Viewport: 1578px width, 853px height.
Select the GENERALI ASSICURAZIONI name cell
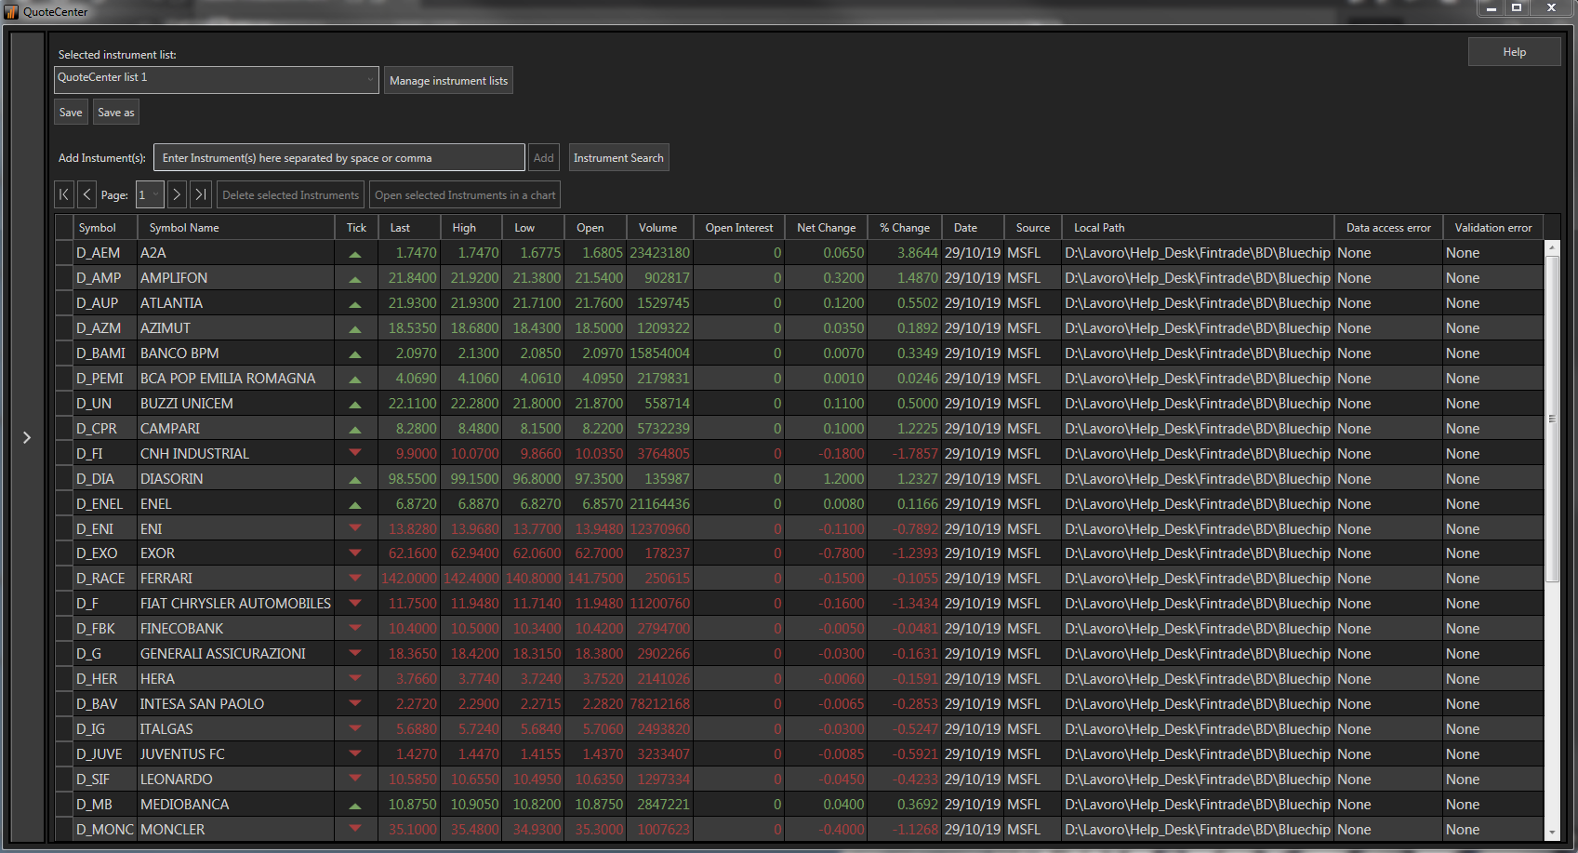tap(236, 654)
